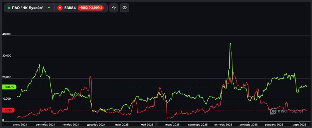Toggle chart visibility with crossed-eye icon

coord(124,8)
